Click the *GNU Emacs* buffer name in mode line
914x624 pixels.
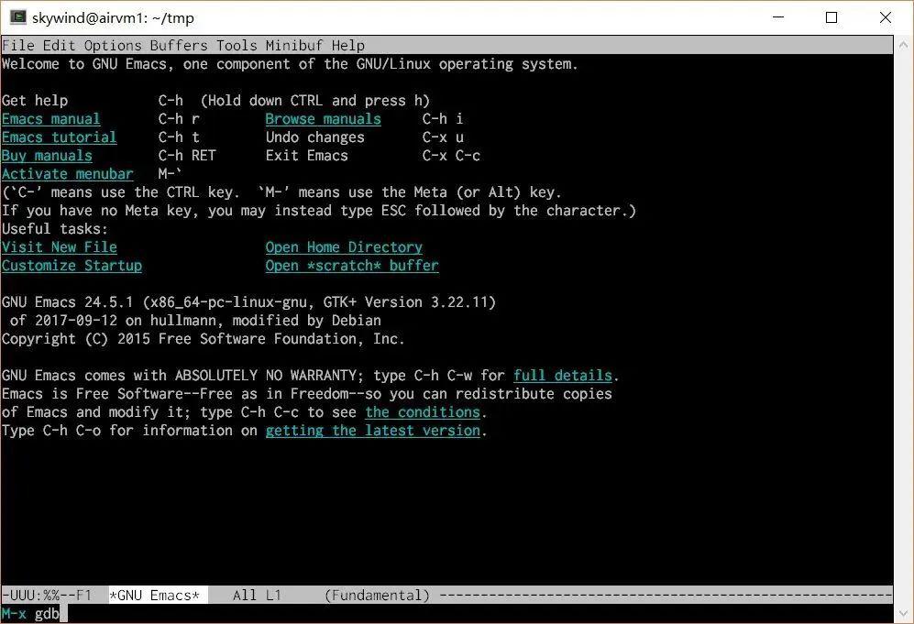tap(154, 596)
